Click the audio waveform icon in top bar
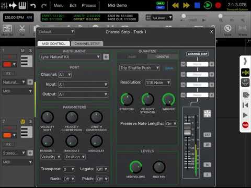The width and height of the screenshot is (251, 188). pyautogui.click(x=13, y=6)
